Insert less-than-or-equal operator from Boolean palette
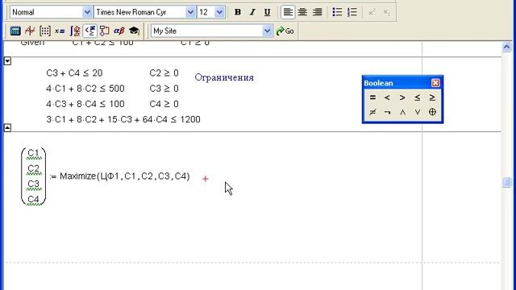Viewport: 516px width, 290px height. tap(418, 97)
